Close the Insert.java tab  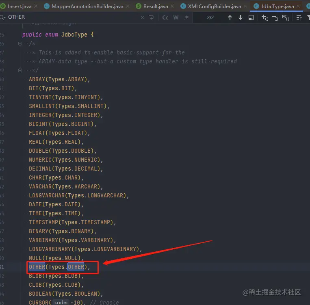pyautogui.click(x=36, y=6)
